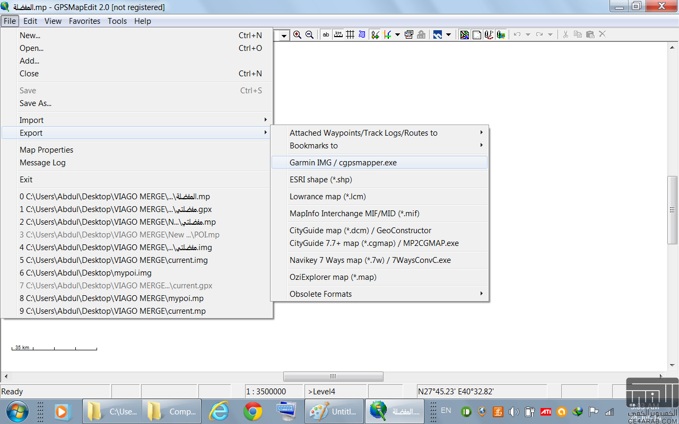Select Save As... menu entry
Screen dimensions: 679x424
[137, 103]
